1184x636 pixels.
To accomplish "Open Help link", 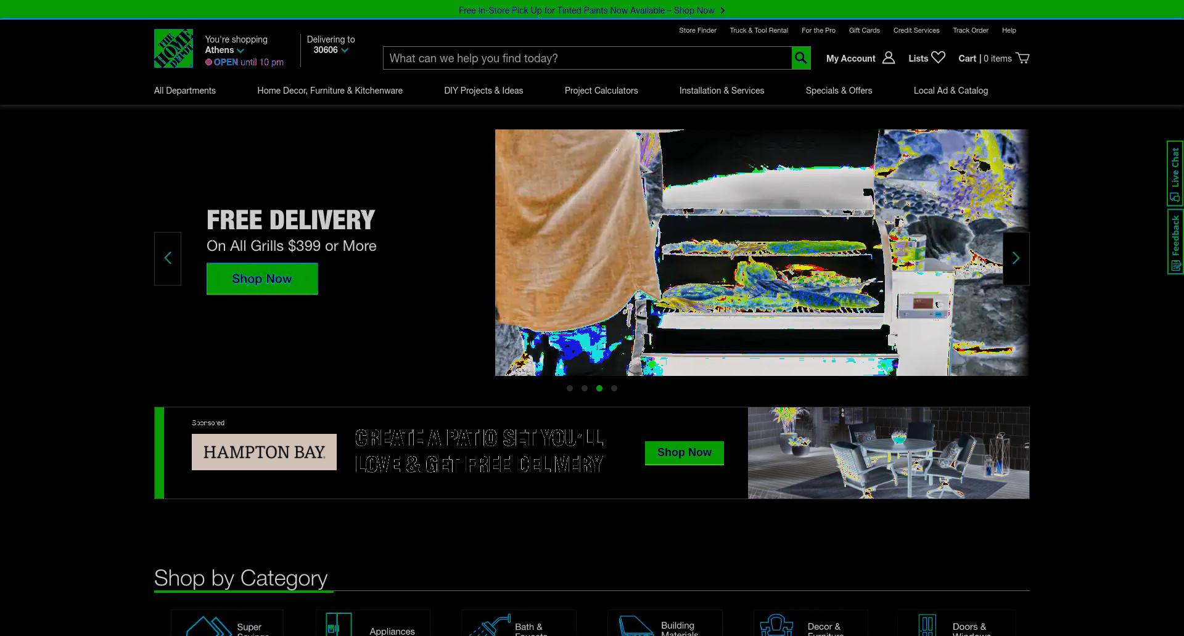I will tap(1009, 30).
